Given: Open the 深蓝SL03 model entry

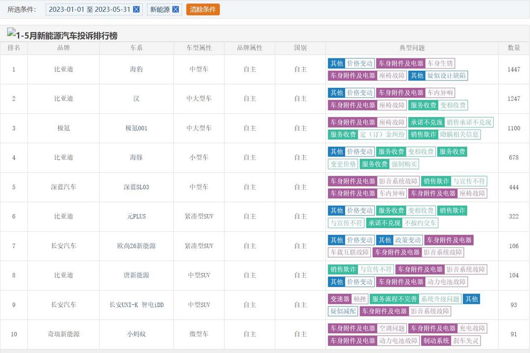Looking at the screenshot, I should tap(136, 187).
